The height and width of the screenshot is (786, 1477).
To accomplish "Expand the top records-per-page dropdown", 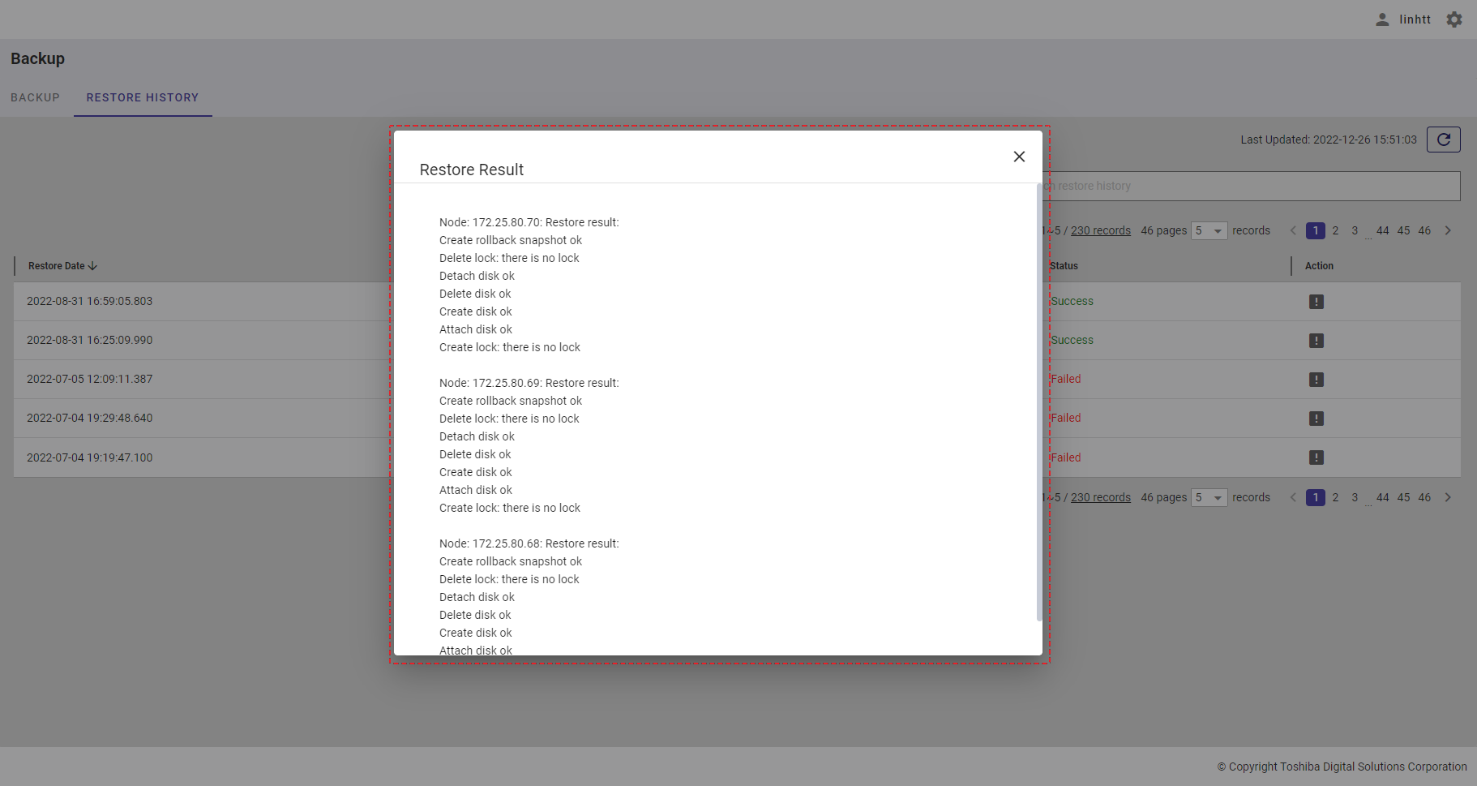I will click(1209, 231).
